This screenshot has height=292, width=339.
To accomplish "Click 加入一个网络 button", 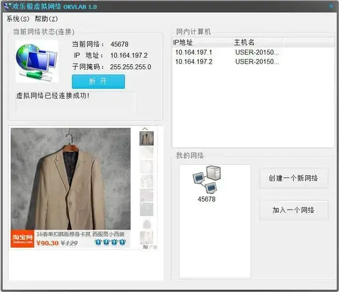I will pyautogui.click(x=293, y=210).
